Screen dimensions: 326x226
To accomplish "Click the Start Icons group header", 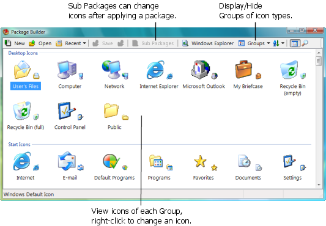I will [x=19, y=144].
